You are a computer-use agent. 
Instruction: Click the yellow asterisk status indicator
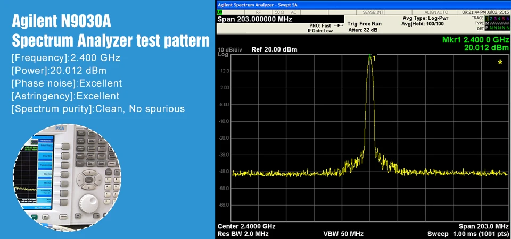point(500,63)
